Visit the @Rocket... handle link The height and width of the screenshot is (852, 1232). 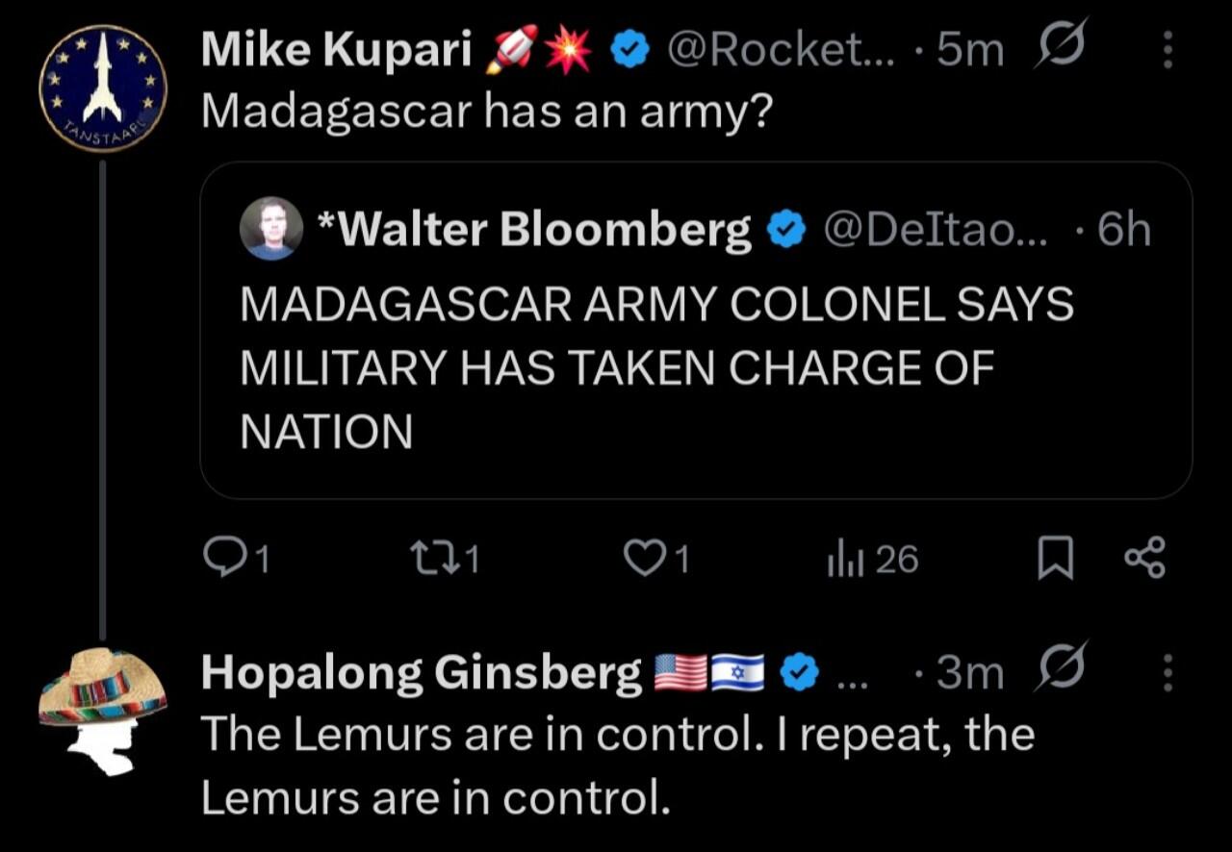pyautogui.click(x=779, y=50)
